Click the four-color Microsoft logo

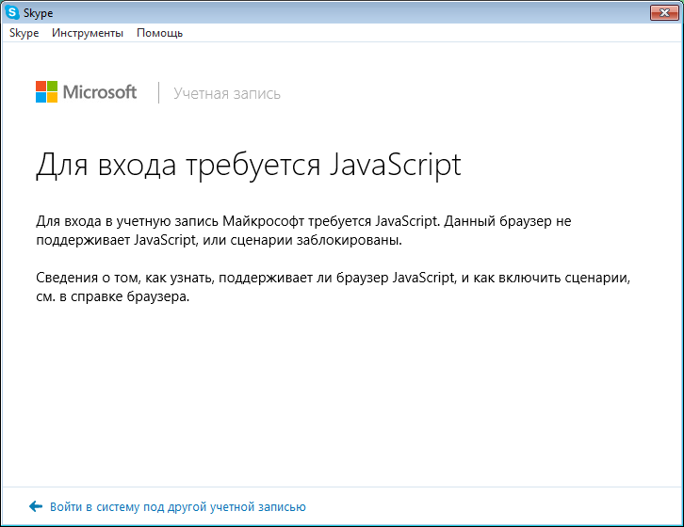coord(46,92)
